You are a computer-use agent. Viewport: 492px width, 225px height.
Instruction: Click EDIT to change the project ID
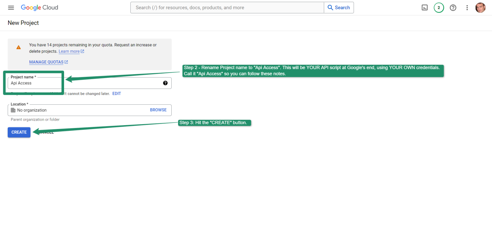coord(116,93)
